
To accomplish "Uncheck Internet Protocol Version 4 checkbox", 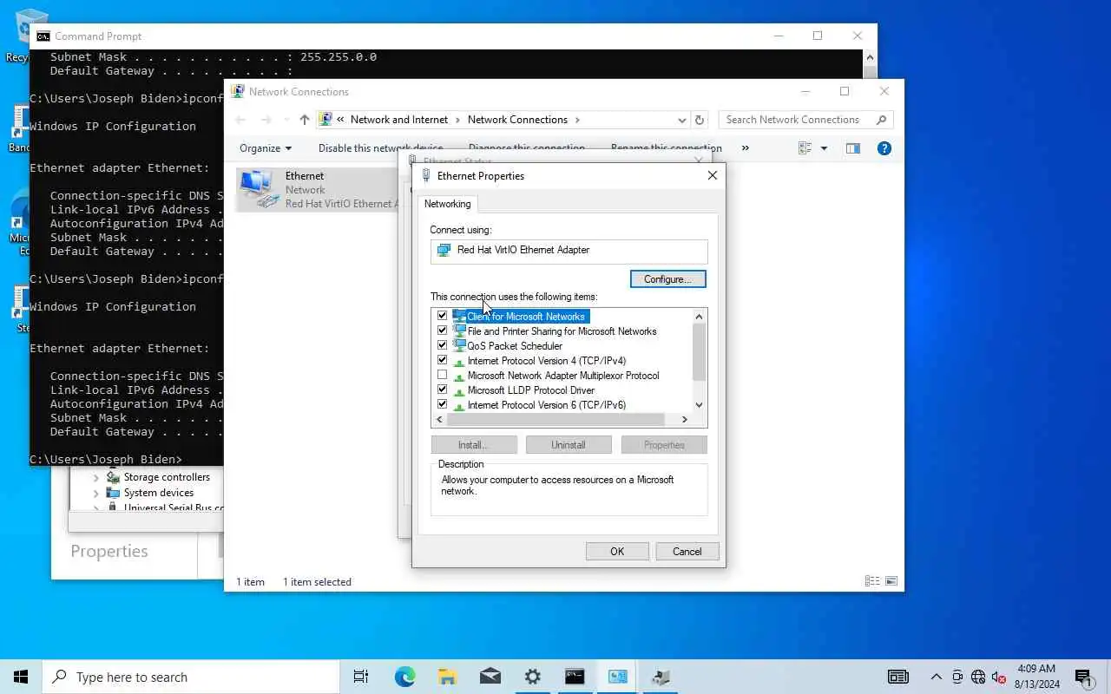I will 443,360.
